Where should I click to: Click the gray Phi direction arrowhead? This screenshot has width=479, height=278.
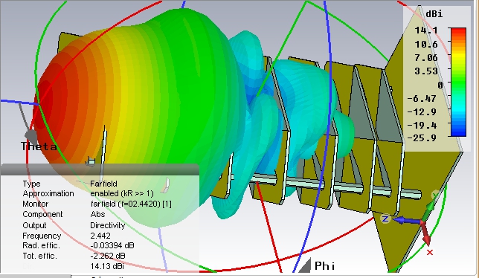point(305,265)
